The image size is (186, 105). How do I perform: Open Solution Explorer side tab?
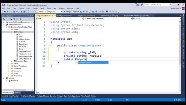[x=183, y=32]
